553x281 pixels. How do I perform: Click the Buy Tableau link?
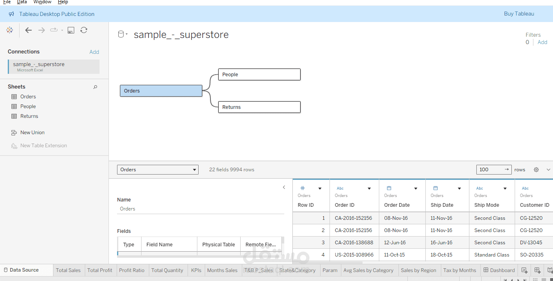(519, 14)
